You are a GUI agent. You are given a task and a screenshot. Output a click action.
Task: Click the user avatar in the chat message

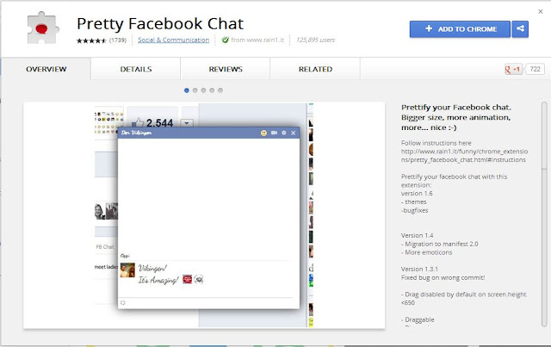click(x=127, y=270)
